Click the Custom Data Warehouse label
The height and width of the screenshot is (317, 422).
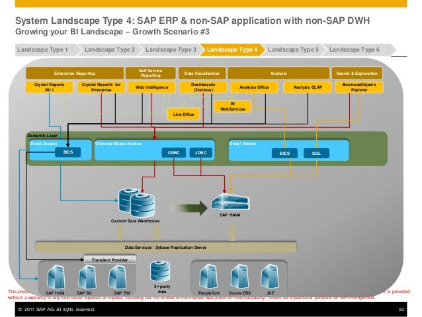136,221
